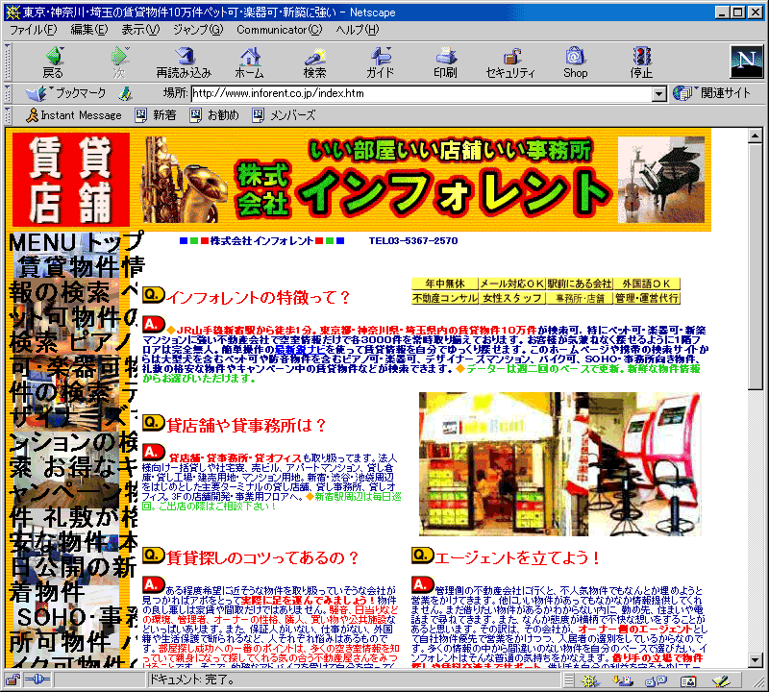Viewport: 769px width, 692px height.
Task: Open Instant Message from personal toolbar
Action: coord(74,115)
